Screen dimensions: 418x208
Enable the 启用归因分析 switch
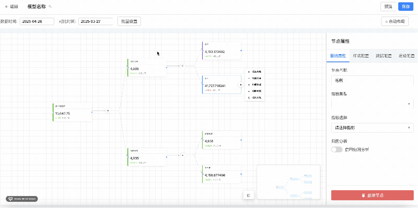[337, 150]
